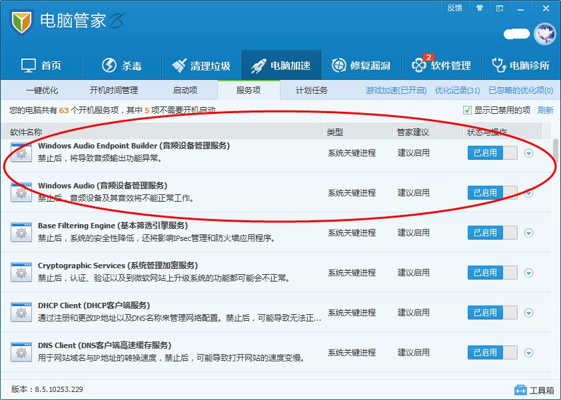Viewport: 561px width, 400px height.
Task: Click the stylized 8 emblem beside the title
Action: pyautogui.click(x=118, y=21)
